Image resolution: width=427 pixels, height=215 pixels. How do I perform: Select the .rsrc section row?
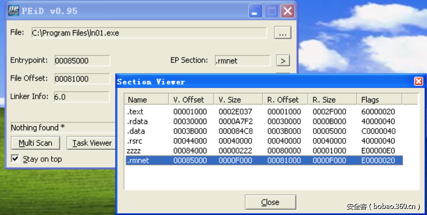[264, 141]
